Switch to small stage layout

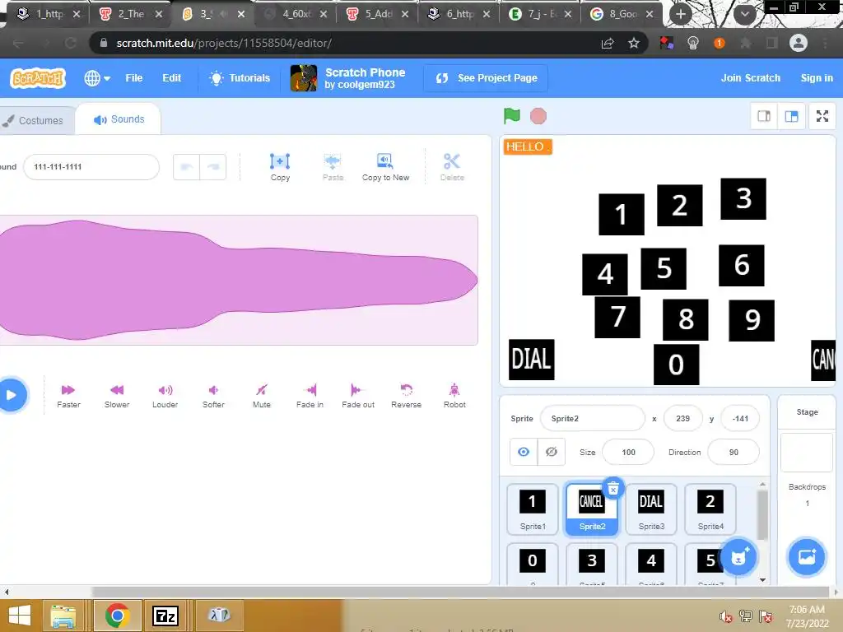click(x=764, y=116)
